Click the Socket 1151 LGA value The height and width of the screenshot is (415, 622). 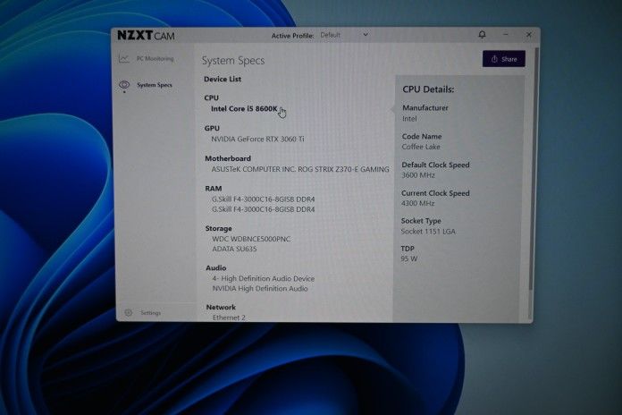tap(428, 232)
